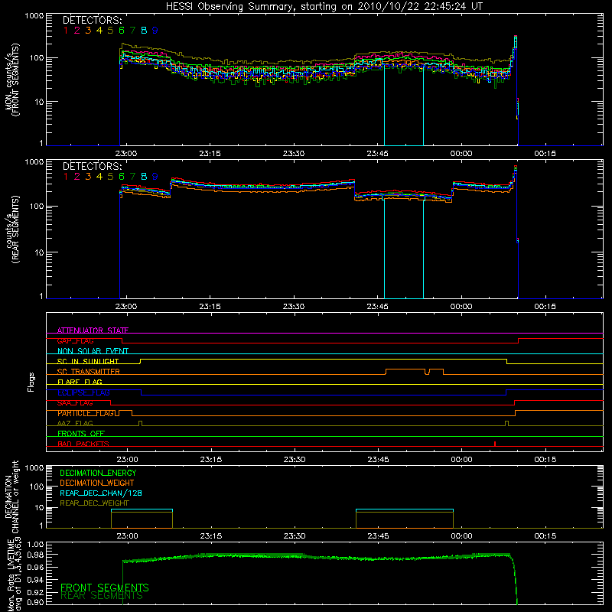
Task: Click the DETECTORS label in the rear segments plot
Action: 92,166
